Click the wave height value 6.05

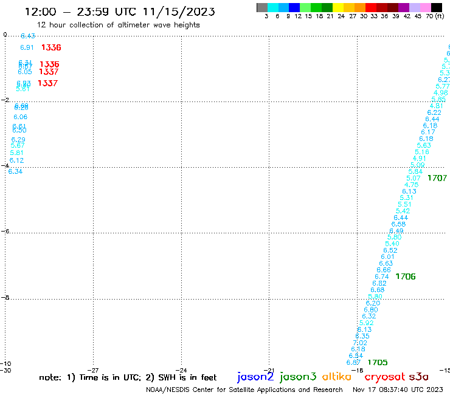click(25, 72)
